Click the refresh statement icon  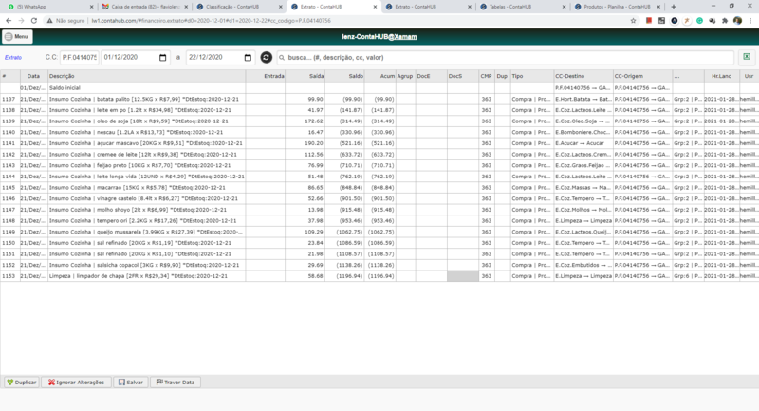click(267, 57)
